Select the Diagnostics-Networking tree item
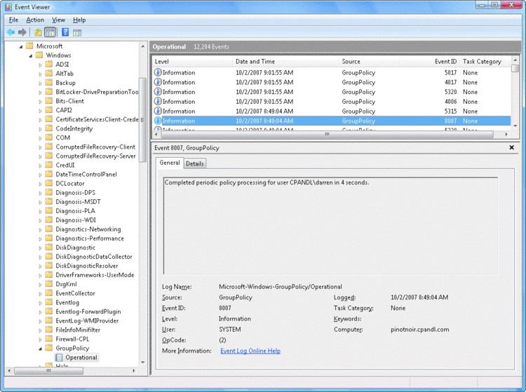Viewport: 526px width, 392px height. [88, 229]
